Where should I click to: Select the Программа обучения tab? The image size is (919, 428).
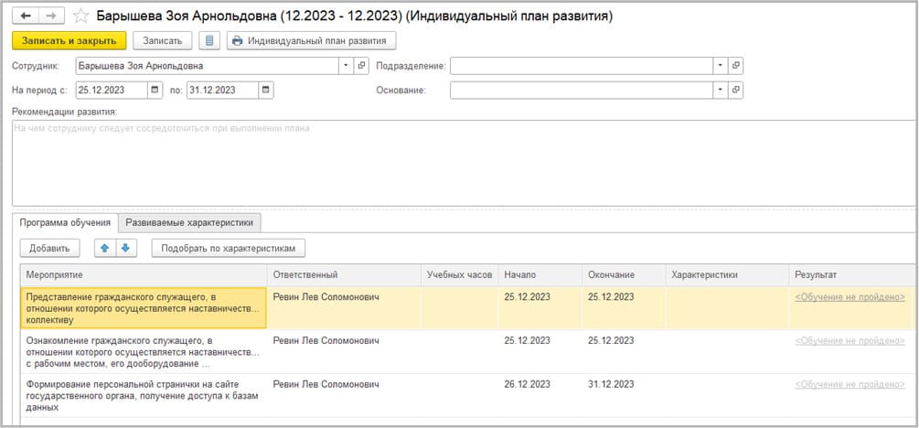(66, 221)
